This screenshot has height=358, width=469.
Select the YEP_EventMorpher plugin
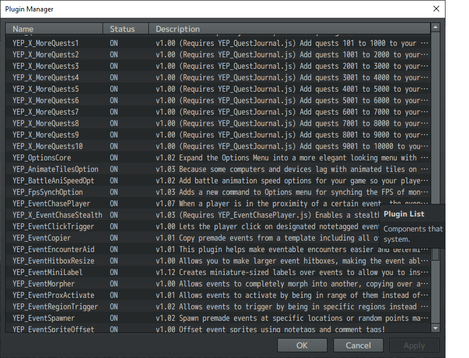pyautogui.click(x=218, y=284)
